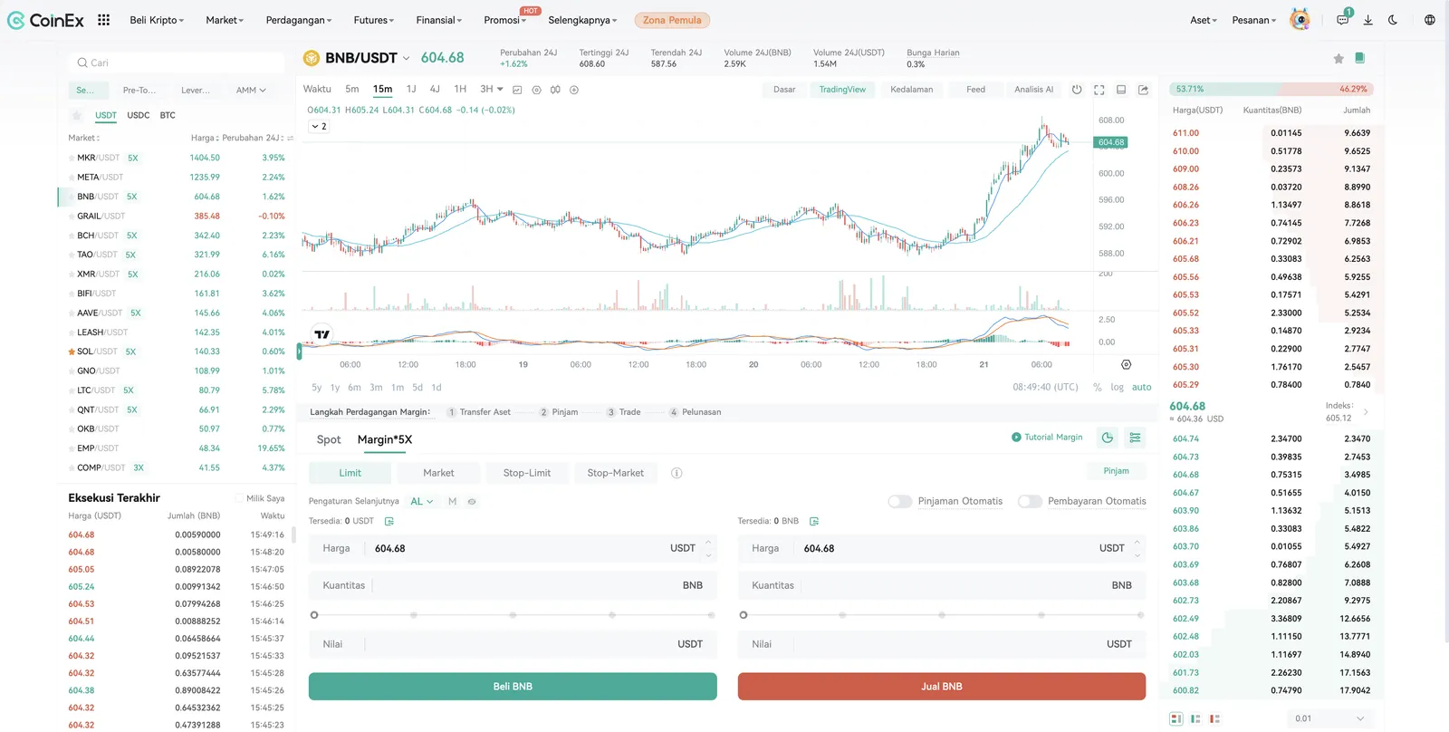Click the Beli BNB button

coord(513,687)
